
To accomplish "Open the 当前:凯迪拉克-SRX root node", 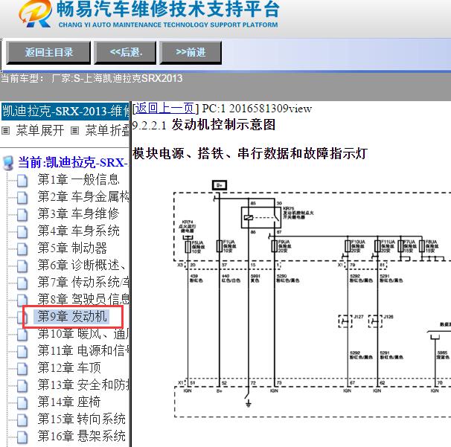I will [73, 163].
